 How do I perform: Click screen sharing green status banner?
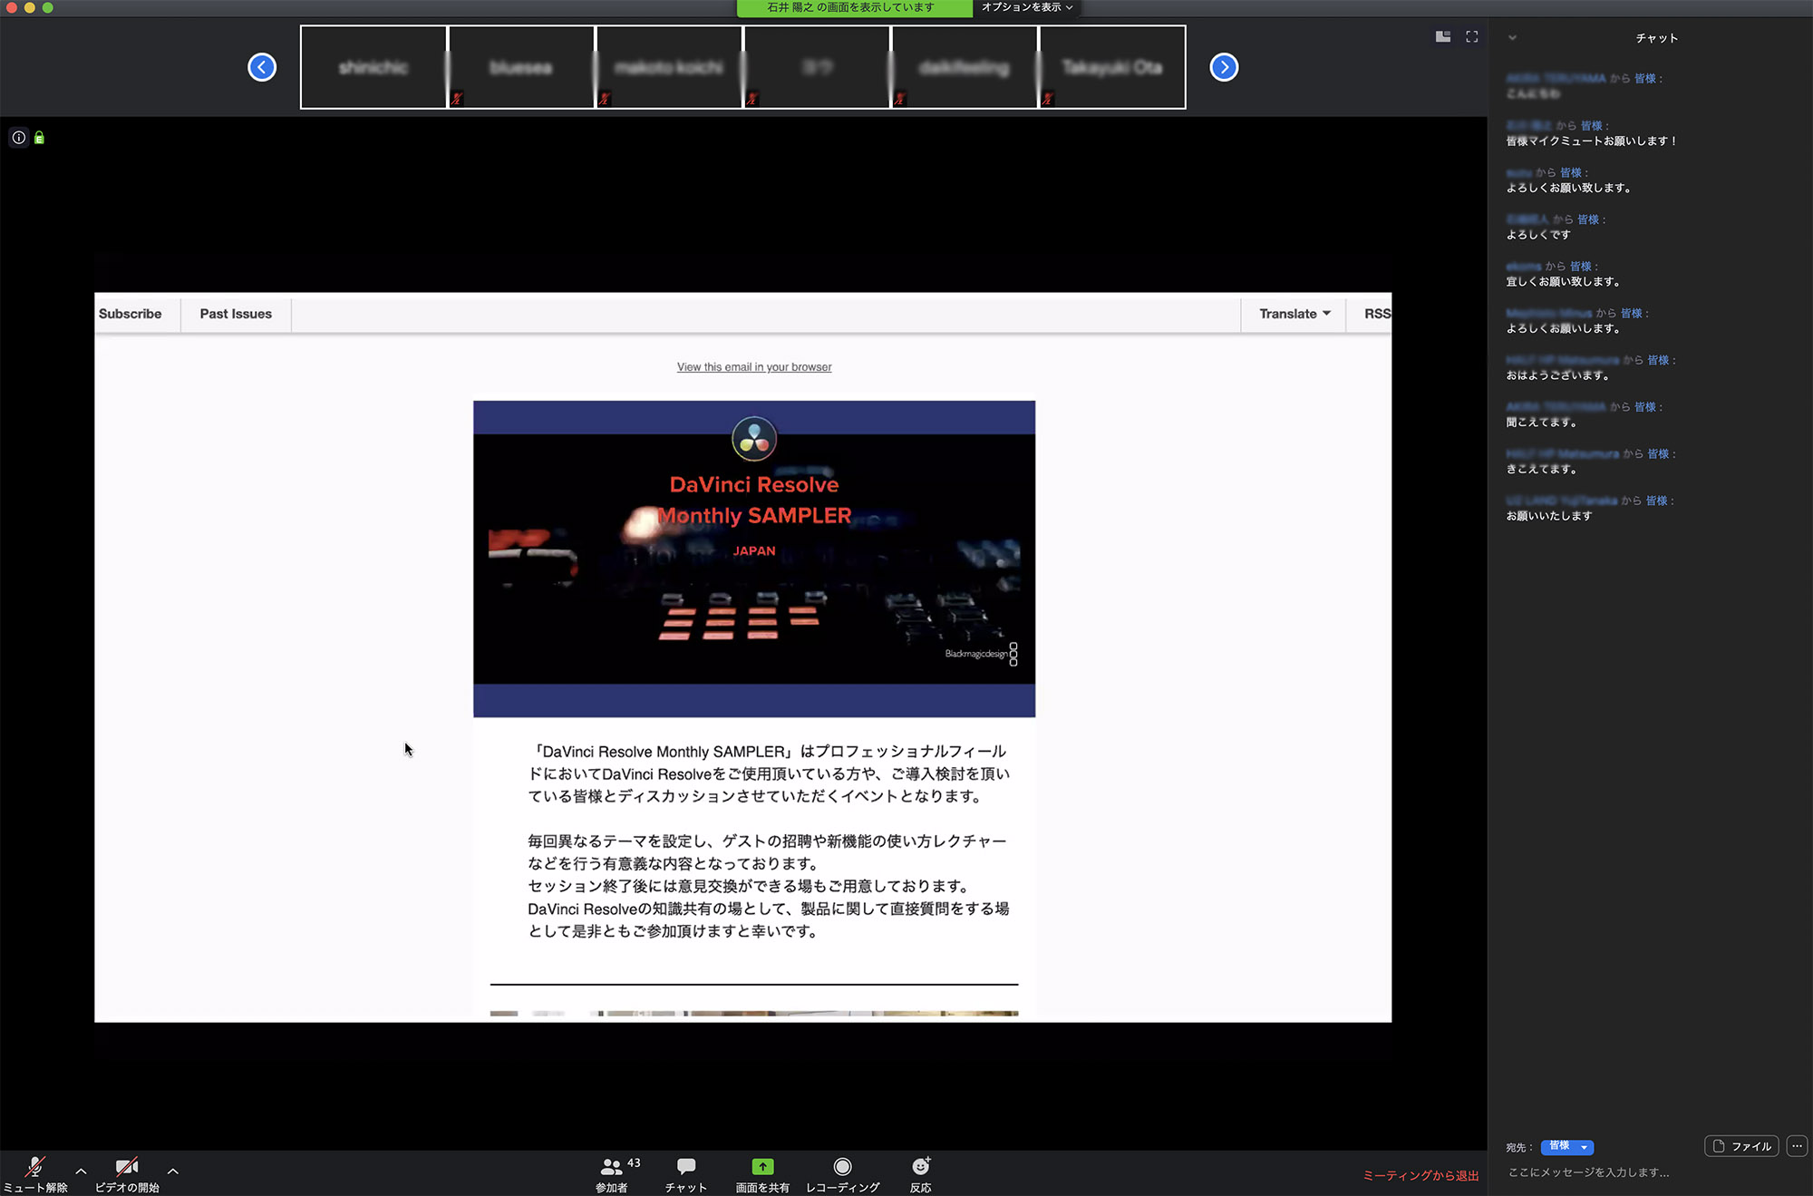pos(854,7)
